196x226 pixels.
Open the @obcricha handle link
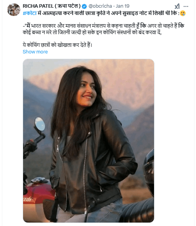click(x=100, y=6)
